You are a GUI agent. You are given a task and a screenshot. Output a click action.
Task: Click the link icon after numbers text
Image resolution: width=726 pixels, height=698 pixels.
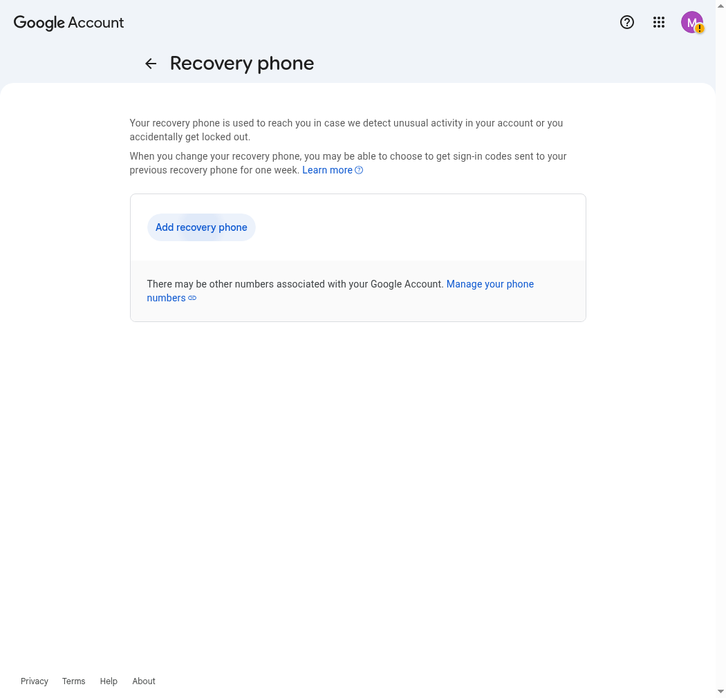[192, 298]
